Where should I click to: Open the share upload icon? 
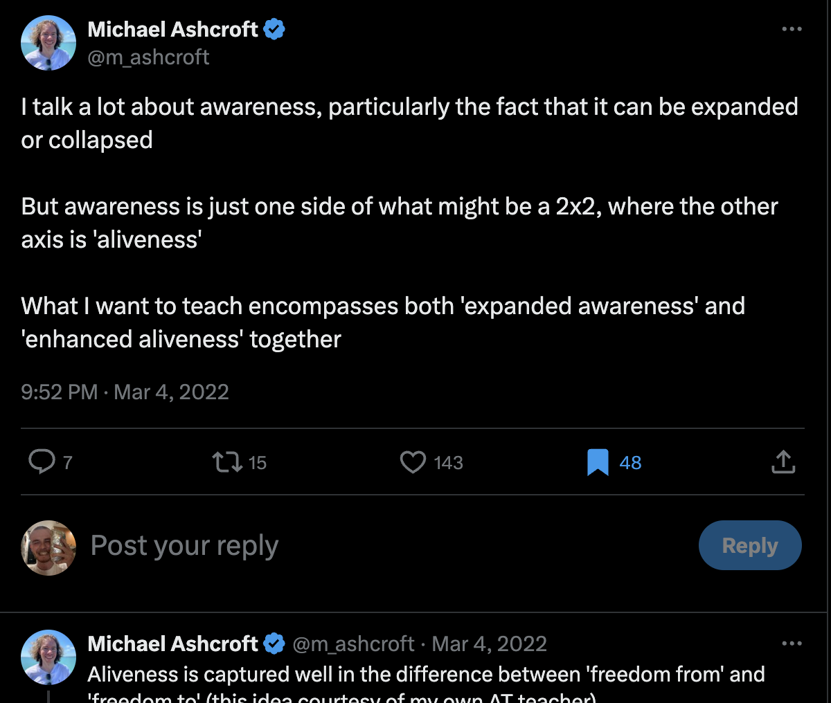[x=783, y=462]
